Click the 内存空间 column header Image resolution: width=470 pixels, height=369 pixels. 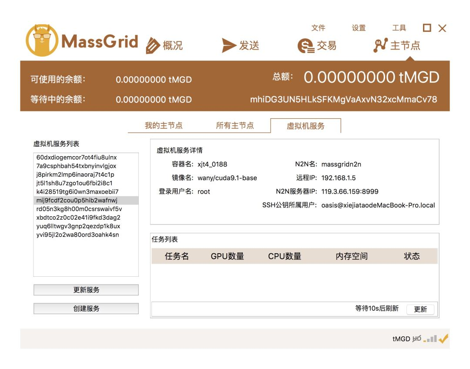point(352,256)
